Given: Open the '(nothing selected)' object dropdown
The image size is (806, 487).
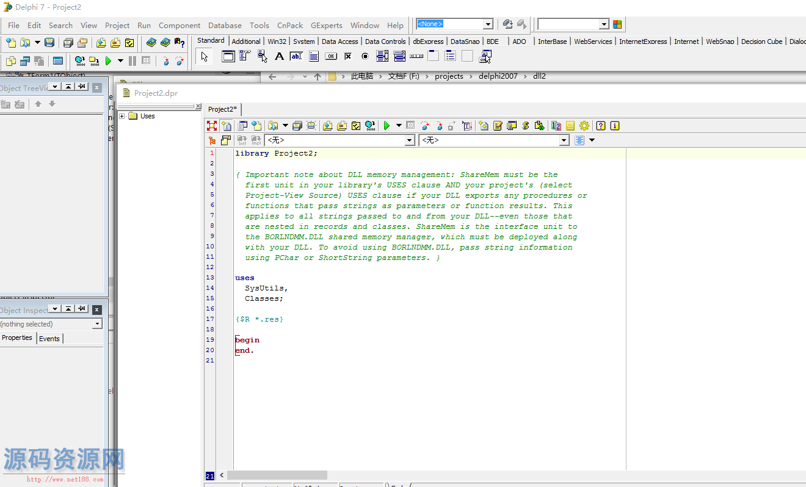Looking at the screenshot, I should (x=97, y=324).
